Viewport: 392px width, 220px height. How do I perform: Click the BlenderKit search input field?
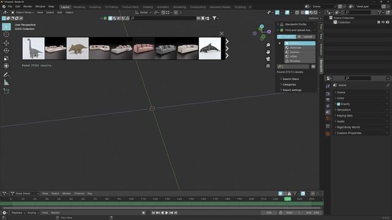coord(293,67)
